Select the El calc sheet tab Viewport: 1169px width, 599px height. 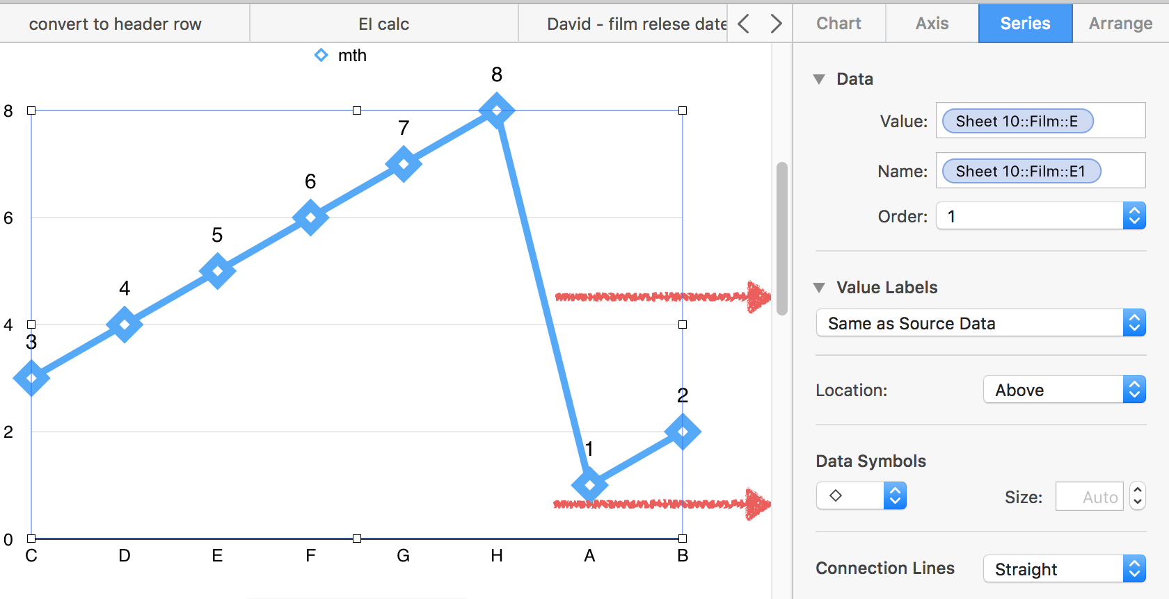pos(383,24)
